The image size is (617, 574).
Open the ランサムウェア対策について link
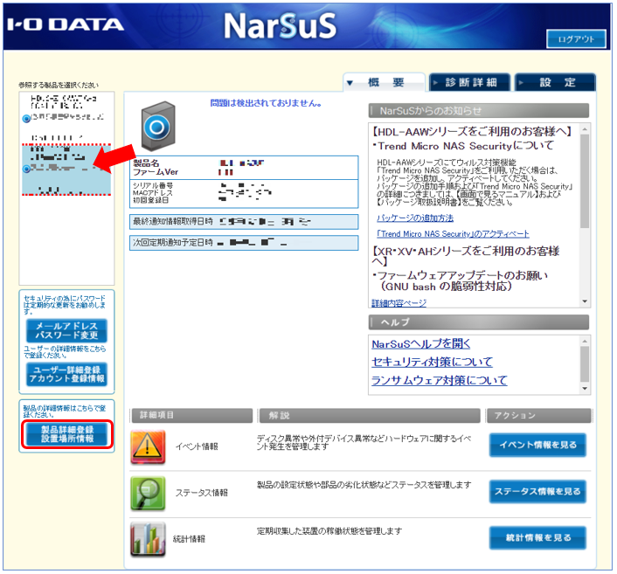click(x=439, y=380)
